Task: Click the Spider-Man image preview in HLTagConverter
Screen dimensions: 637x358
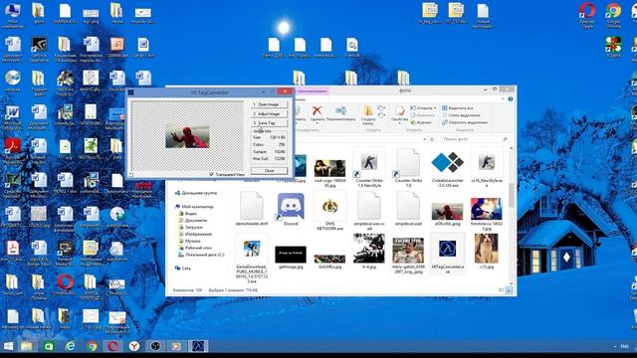Action: 187,137
